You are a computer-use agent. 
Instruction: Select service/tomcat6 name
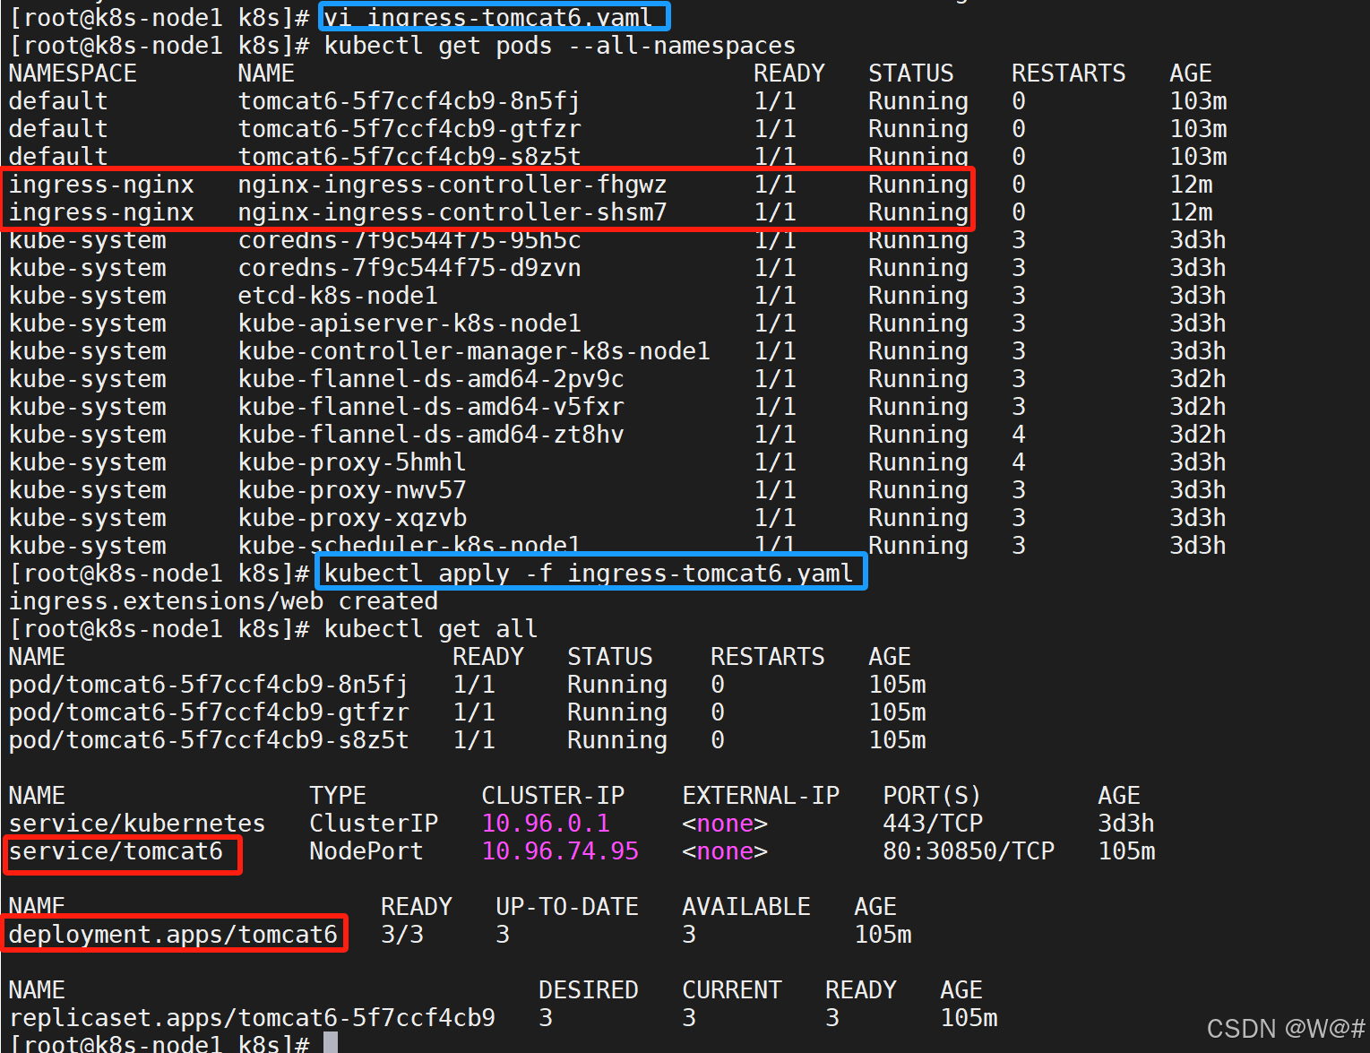[x=116, y=851]
